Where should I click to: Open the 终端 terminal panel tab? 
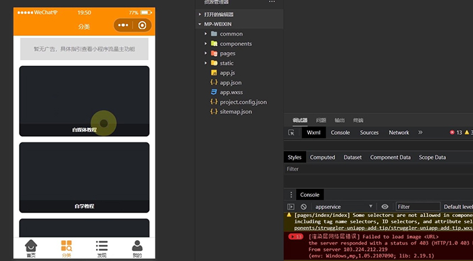pyautogui.click(x=358, y=121)
